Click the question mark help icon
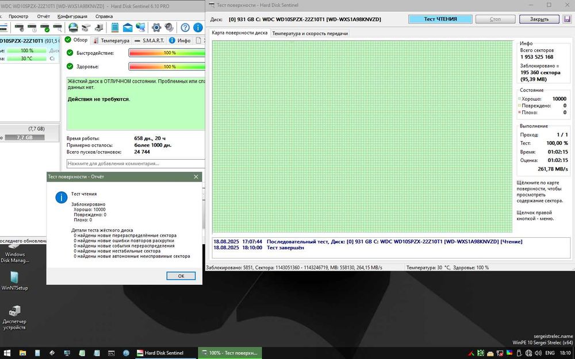Viewport: 575px width, 359px height. click(x=185, y=28)
